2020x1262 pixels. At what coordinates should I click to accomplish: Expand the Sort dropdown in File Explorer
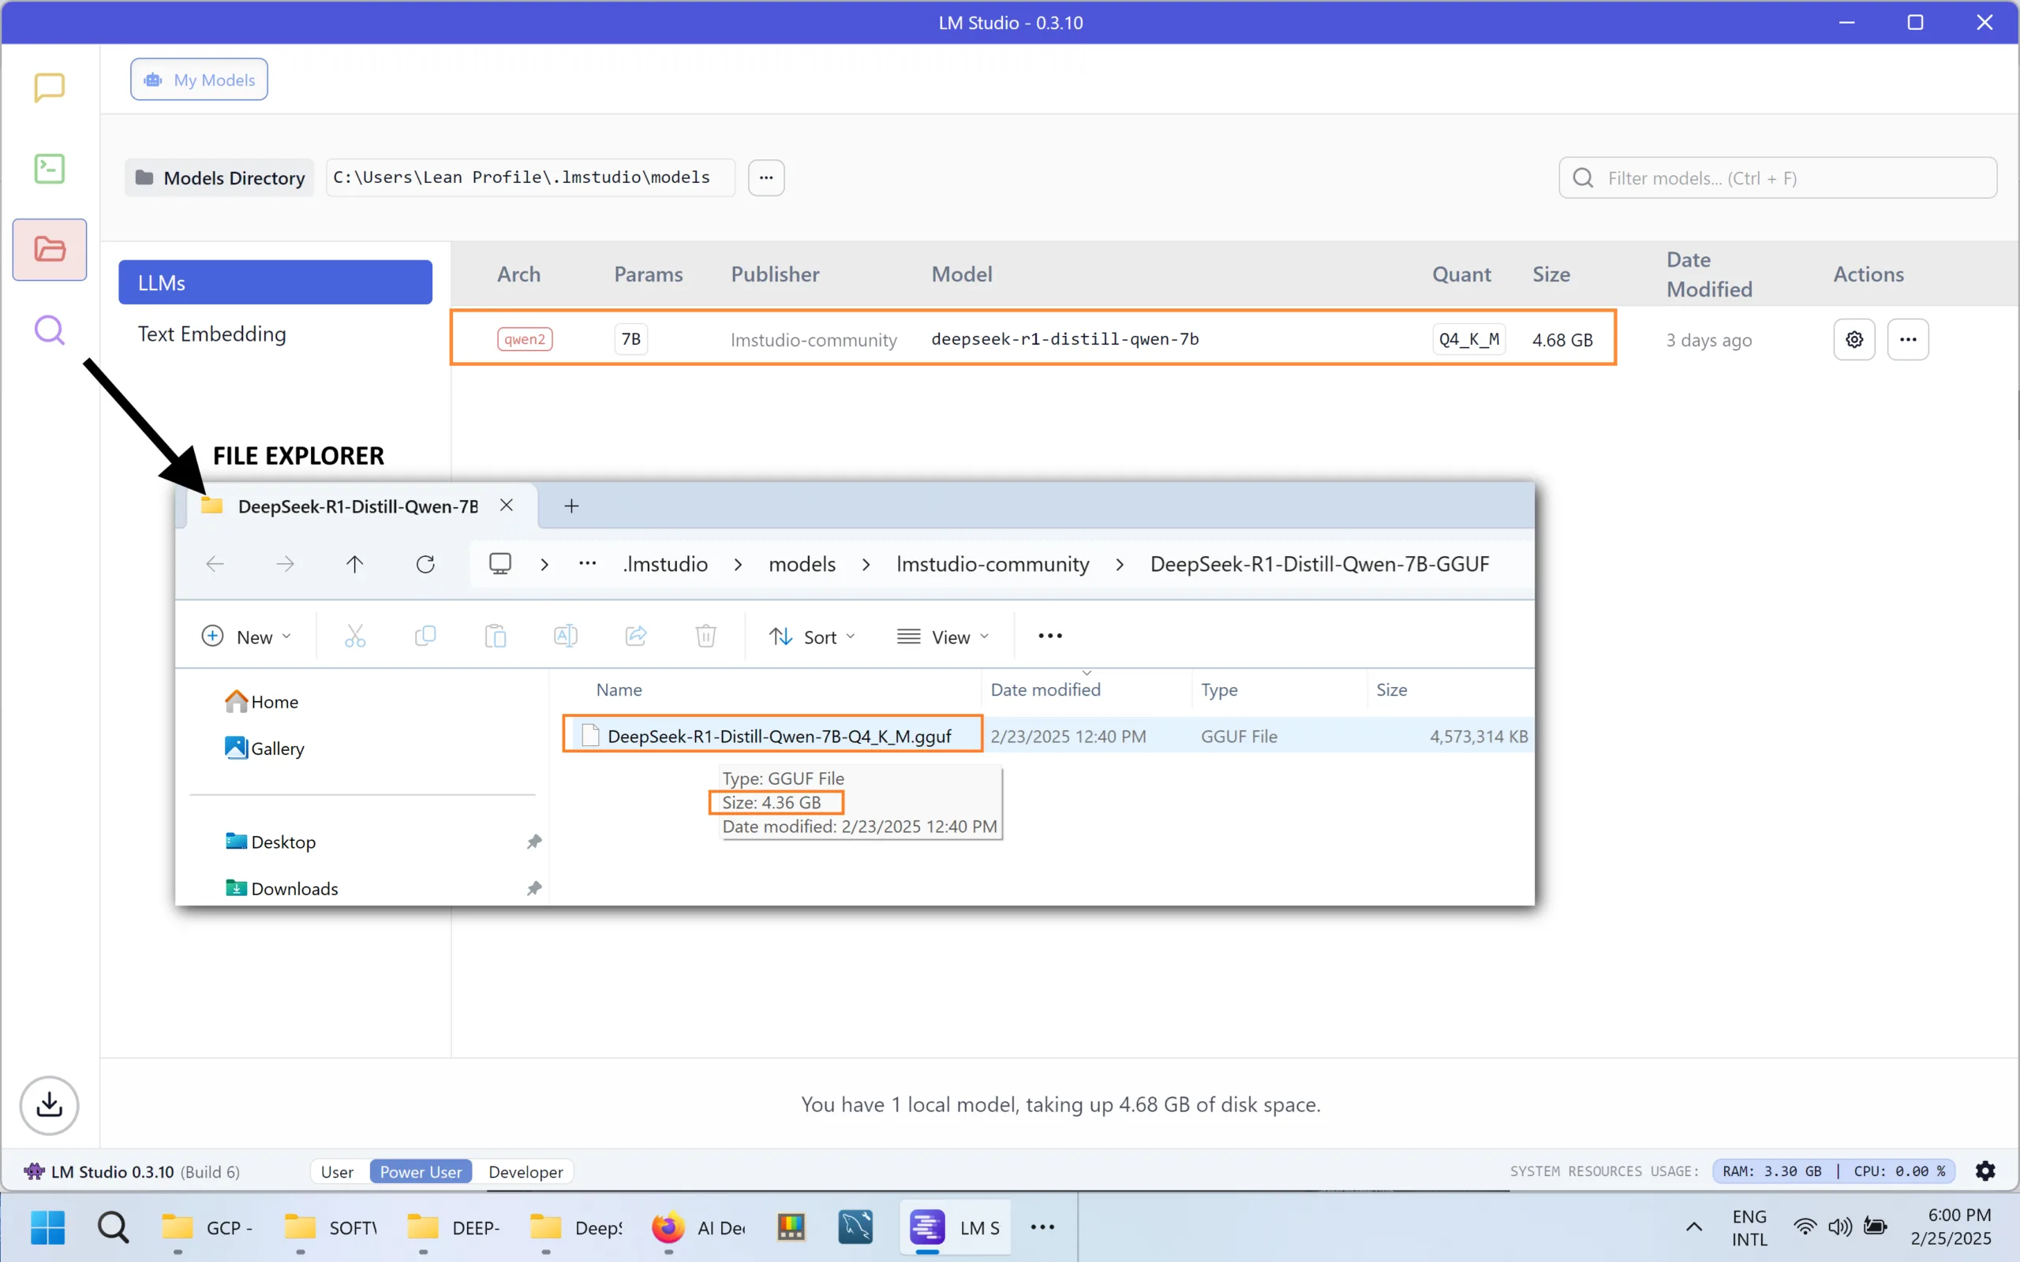pyautogui.click(x=812, y=636)
